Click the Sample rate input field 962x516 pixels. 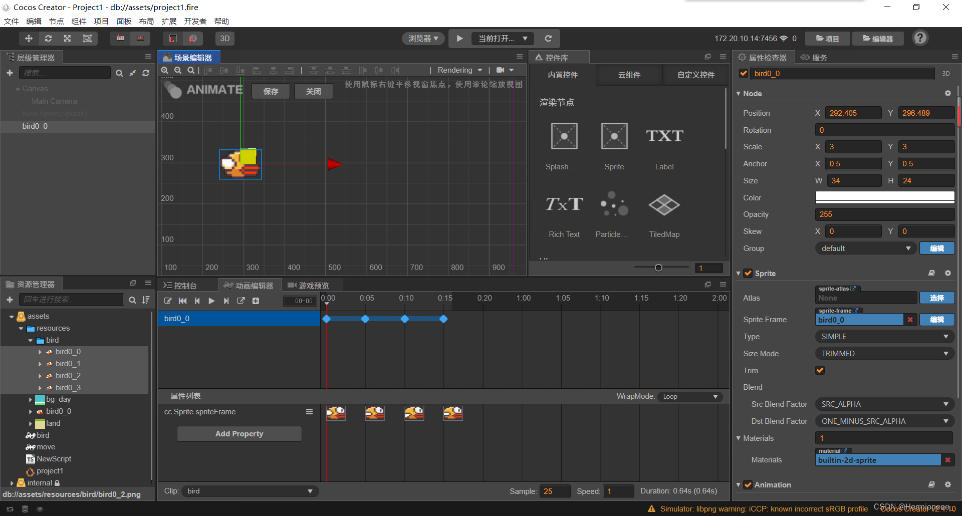click(555, 491)
